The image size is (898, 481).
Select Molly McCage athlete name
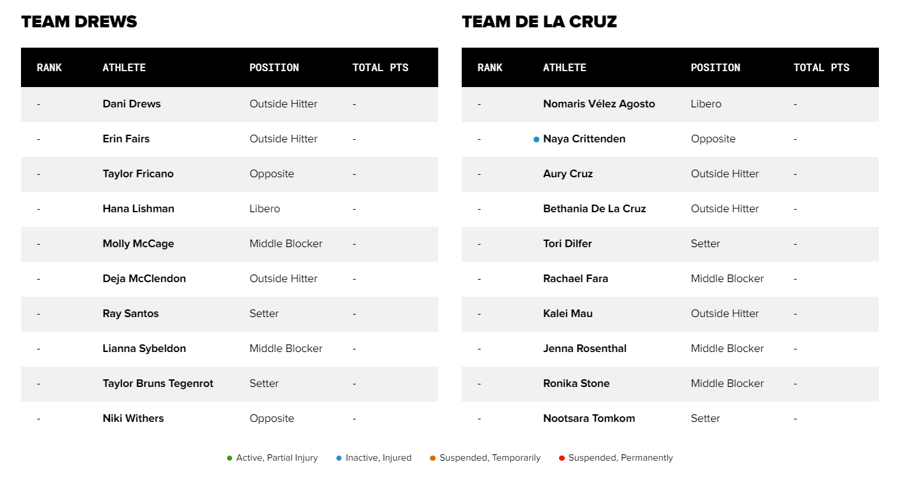pyautogui.click(x=138, y=243)
